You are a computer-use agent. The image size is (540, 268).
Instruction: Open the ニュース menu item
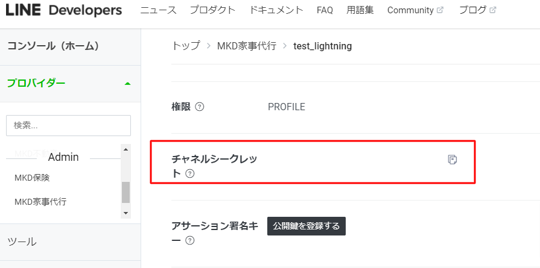[159, 10]
